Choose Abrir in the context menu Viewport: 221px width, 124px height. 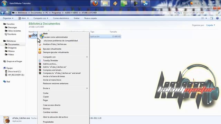pos(45,33)
